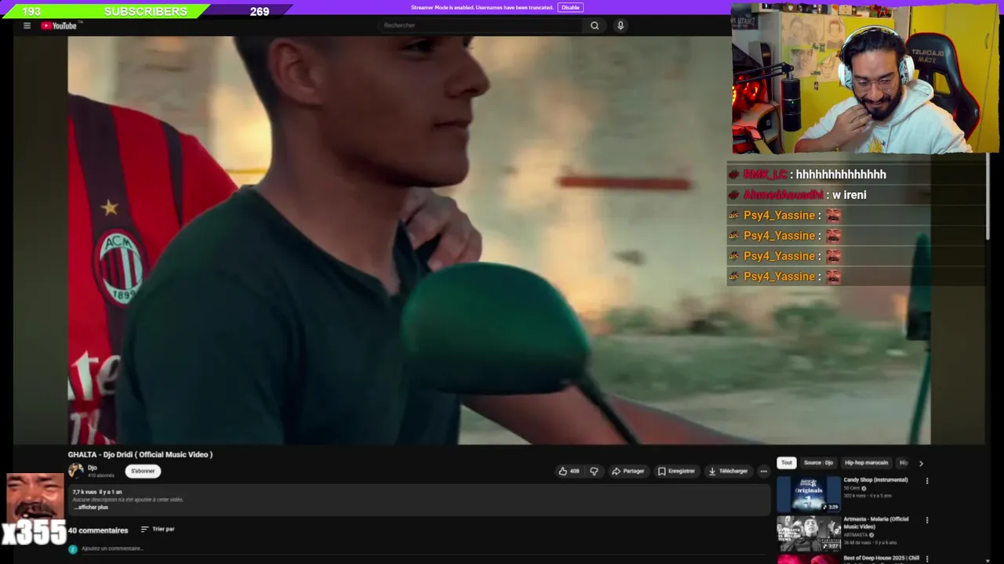Subscribe to Djo with S'abonner
1004x564 pixels.
click(x=143, y=471)
